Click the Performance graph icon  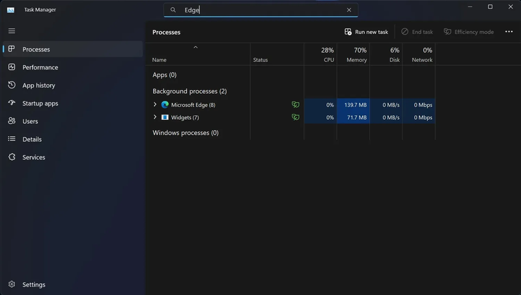coord(12,67)
